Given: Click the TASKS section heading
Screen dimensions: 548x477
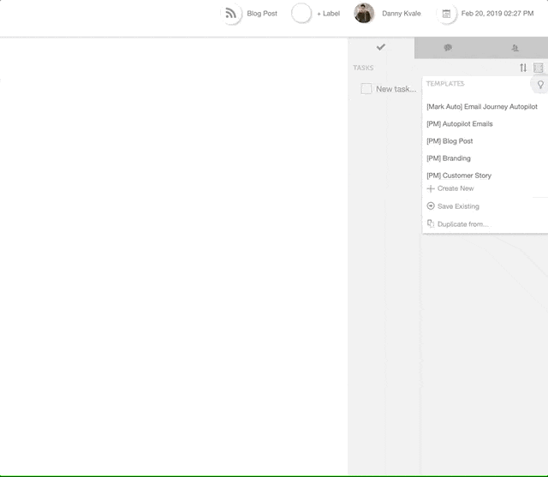Looking at the screenshot, I should (363, 68).
